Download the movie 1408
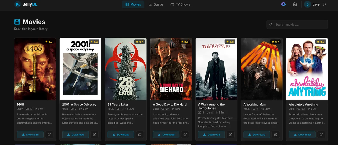 click(30, 134)
